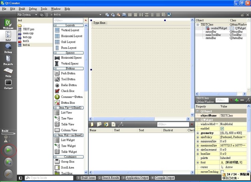Open Projects mode
The width and height of the screenshot is (251, 182).
(8, 60)
